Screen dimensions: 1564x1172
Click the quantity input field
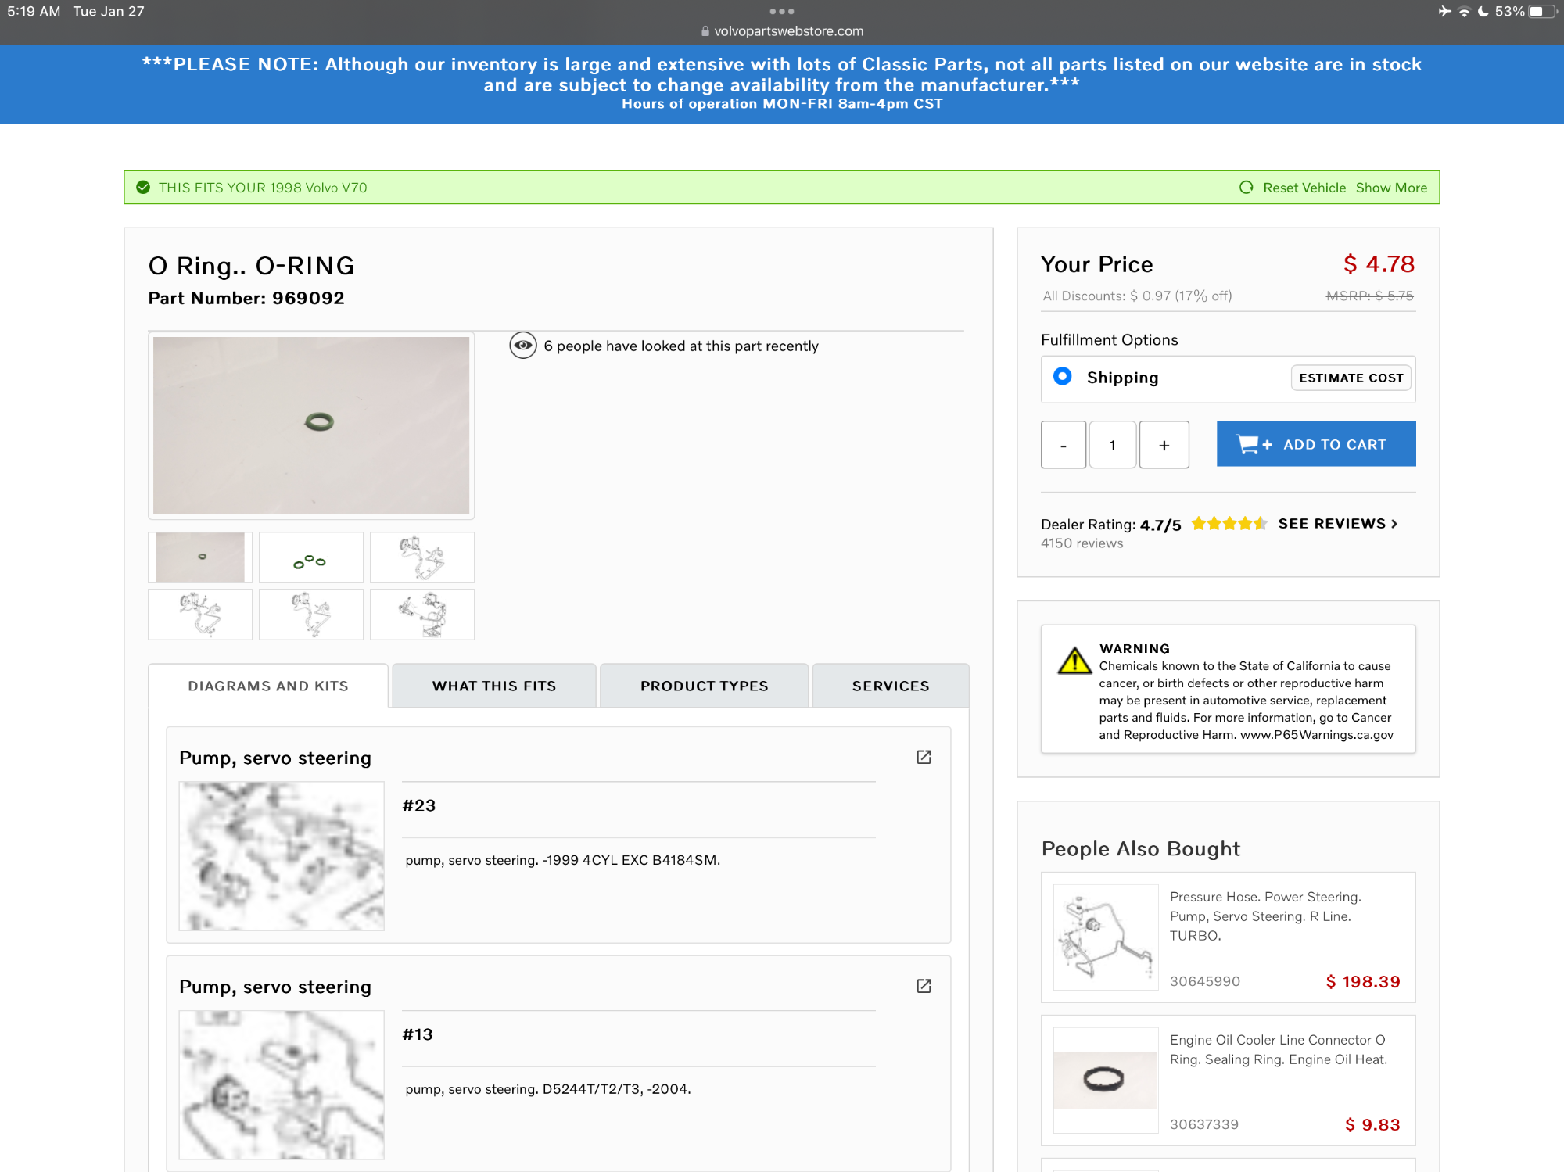(x=1112, y=445)
